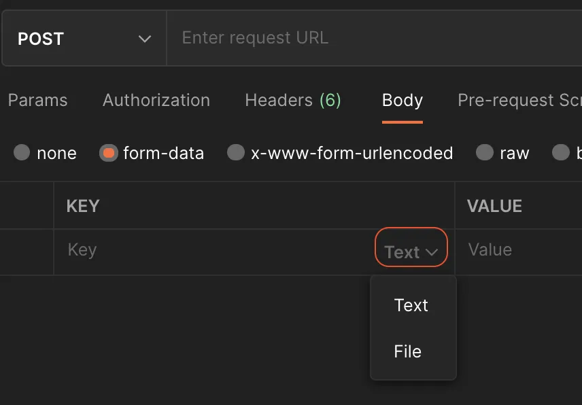Open the POST HTTP method dropdown
The image size is (582, 405).
(83, 39)
